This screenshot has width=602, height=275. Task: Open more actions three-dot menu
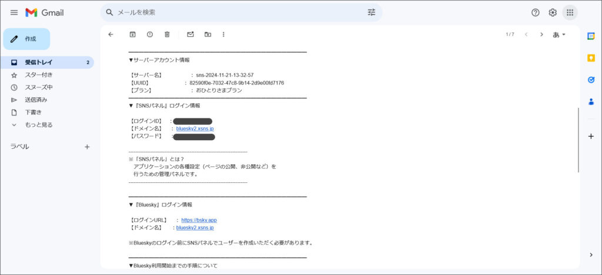click(223, 35)
